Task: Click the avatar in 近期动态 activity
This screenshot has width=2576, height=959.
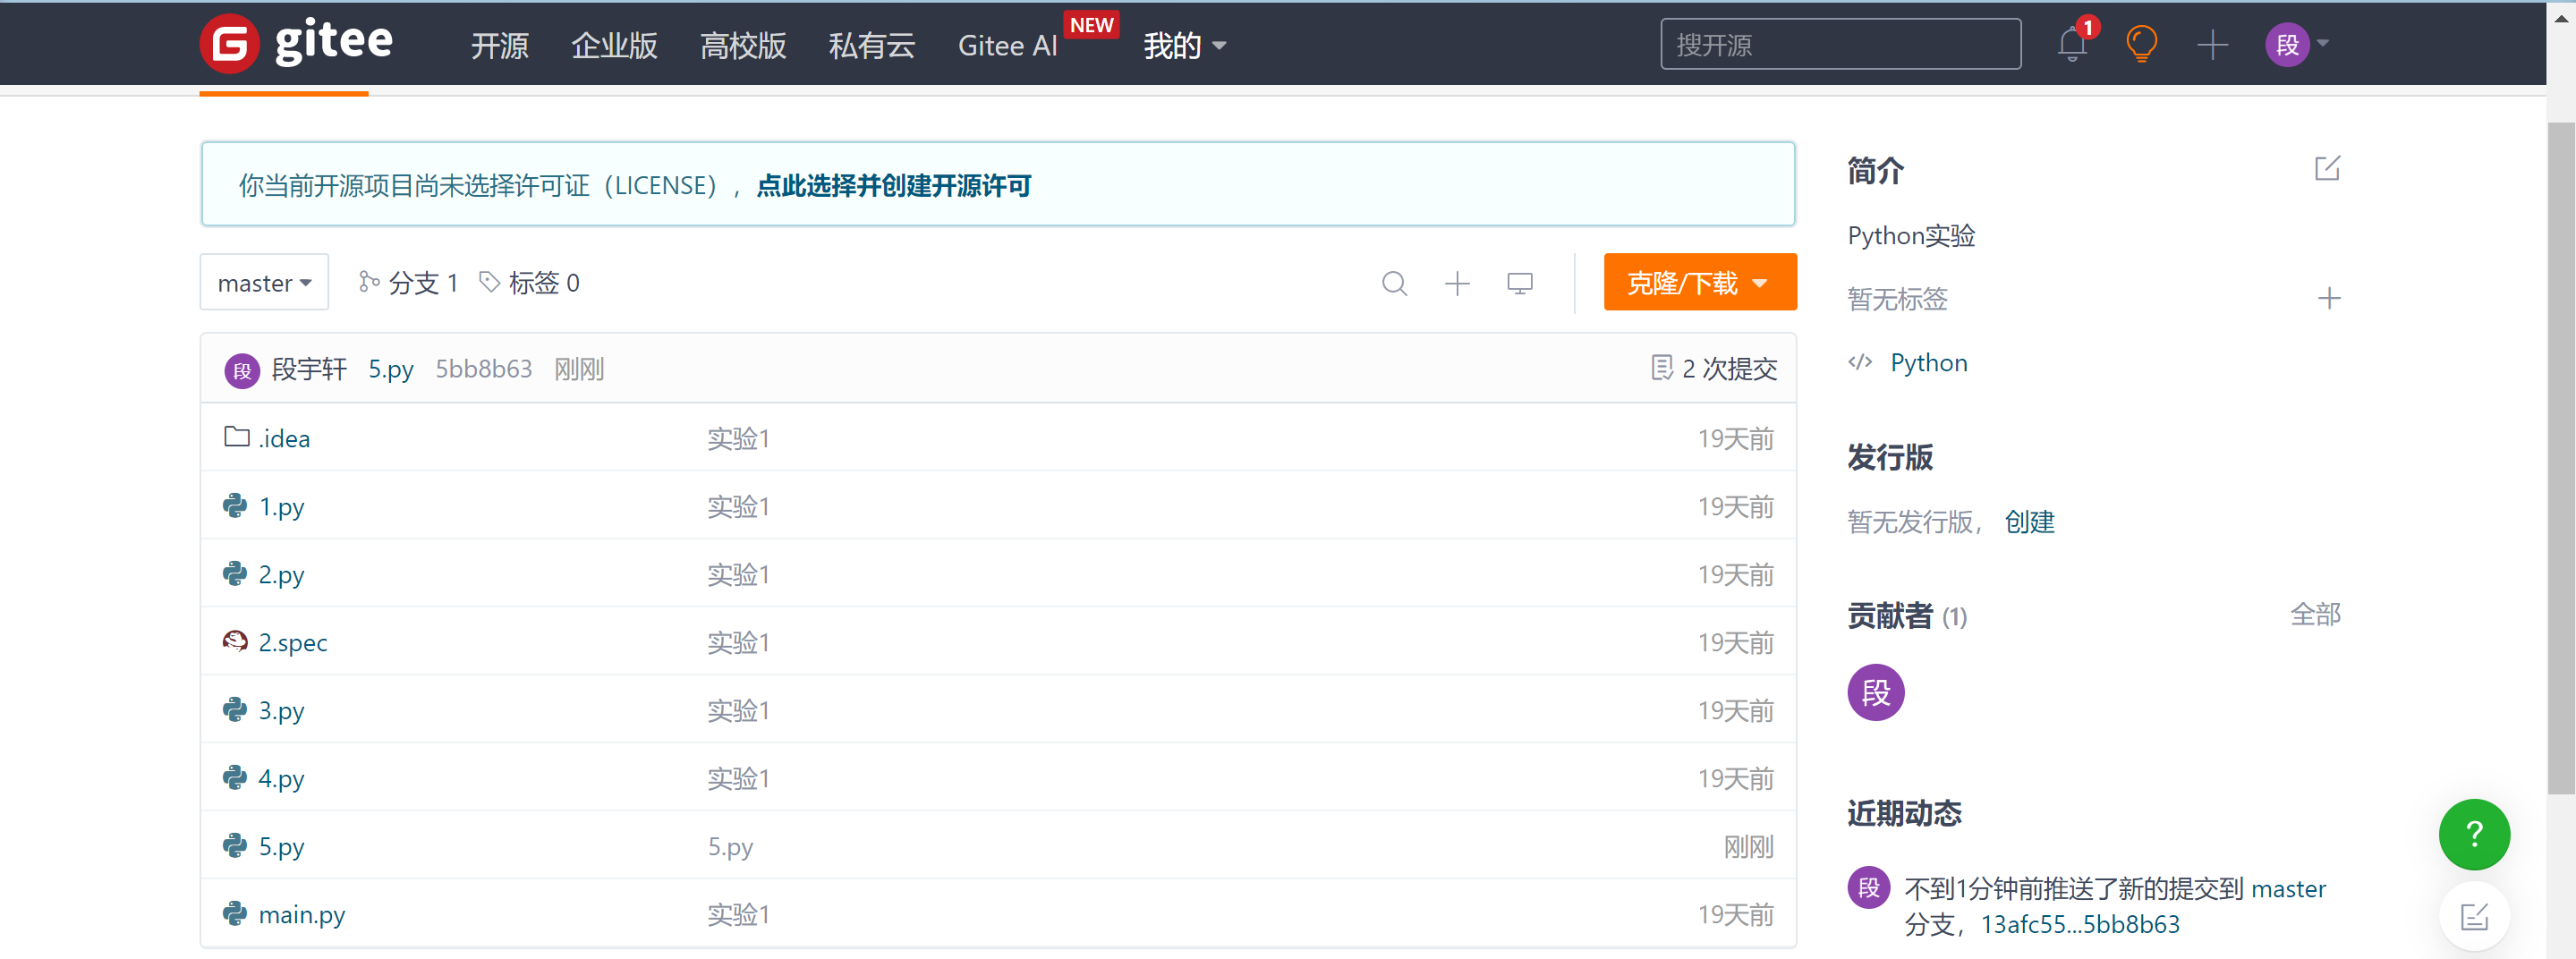Action: pyautogui.click(x=1868, y=887)
